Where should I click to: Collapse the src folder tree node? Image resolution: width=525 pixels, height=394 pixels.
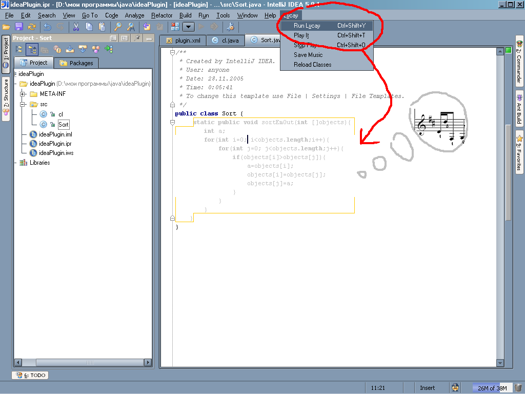click(23, 104)
